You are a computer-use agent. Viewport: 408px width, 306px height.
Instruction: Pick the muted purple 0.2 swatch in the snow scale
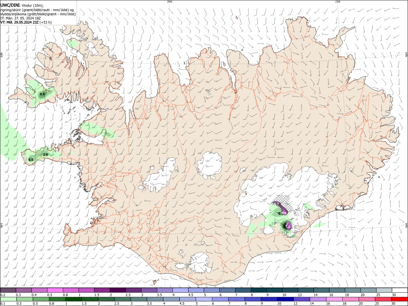8,290
